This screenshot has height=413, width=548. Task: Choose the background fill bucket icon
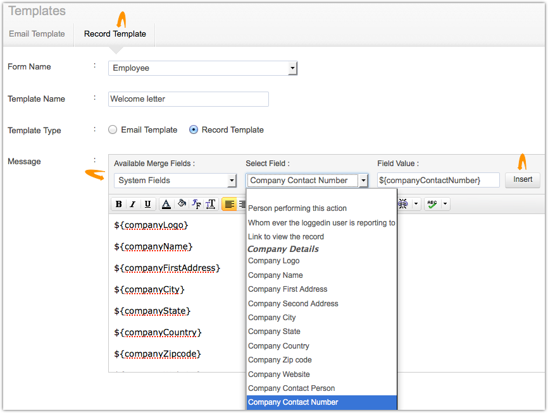click(181, 204)
